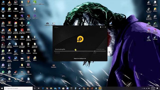Open the Recycle Bin
Screen dimensions: 160x90
3,17
